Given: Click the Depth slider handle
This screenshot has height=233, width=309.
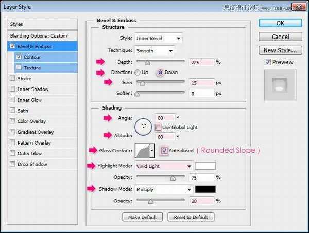Looking at the screenshot, I should pyautogui.click(x=147, y=63).
